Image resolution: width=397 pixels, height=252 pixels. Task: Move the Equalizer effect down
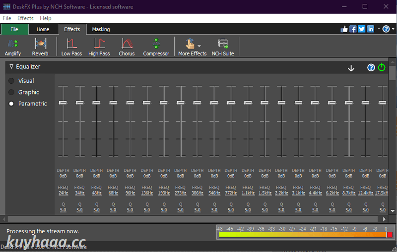[351, 68]
